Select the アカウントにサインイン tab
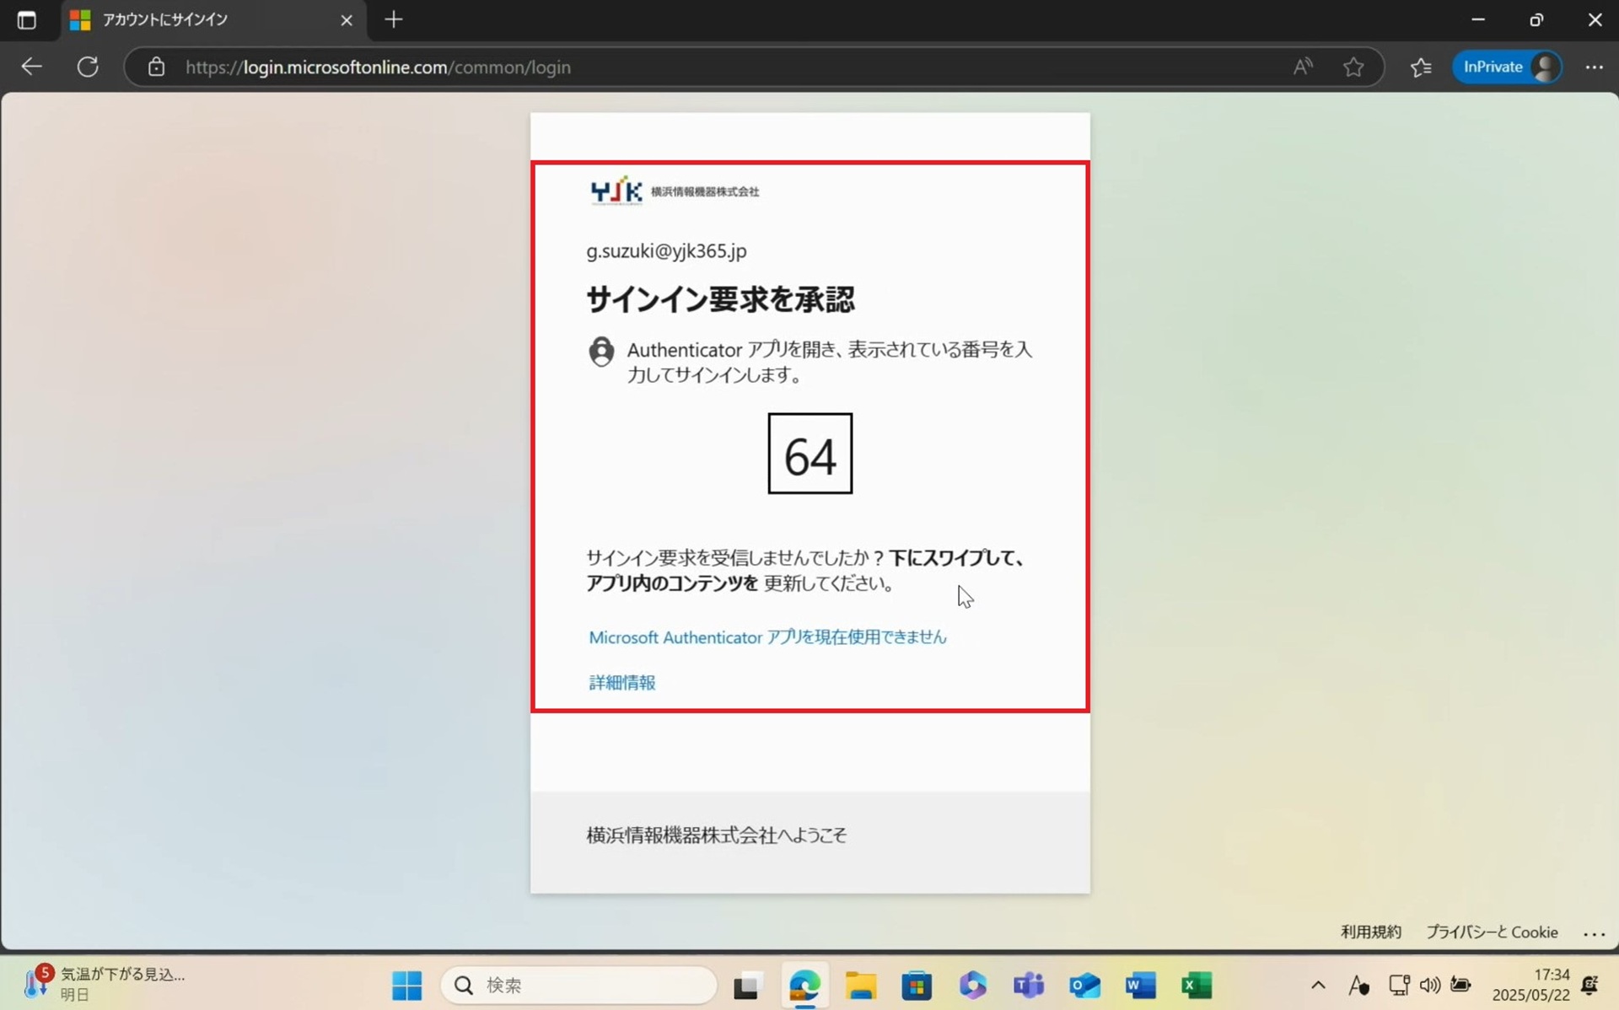 point(213,19)
